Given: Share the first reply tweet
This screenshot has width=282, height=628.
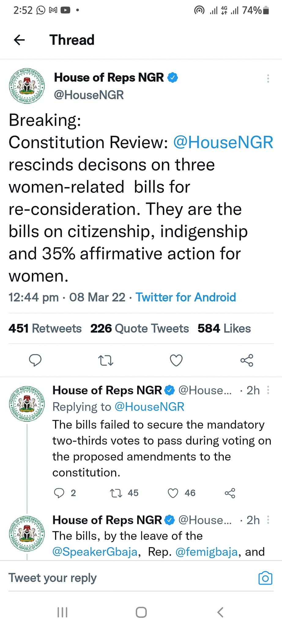Looking at the screenshot, I should (x=230, y=493).
